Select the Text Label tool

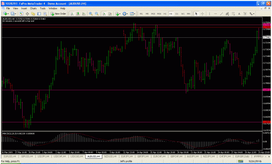point(245,14)
